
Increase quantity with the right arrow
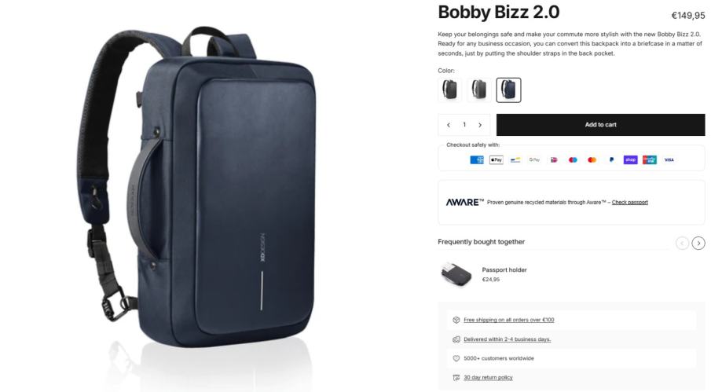[480, 125]
